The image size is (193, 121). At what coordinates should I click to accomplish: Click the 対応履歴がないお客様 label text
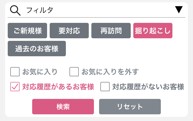[x=148, y=87]
